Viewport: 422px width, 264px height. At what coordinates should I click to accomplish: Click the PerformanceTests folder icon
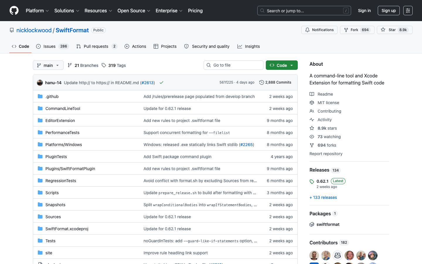click(x=40, y=132)
